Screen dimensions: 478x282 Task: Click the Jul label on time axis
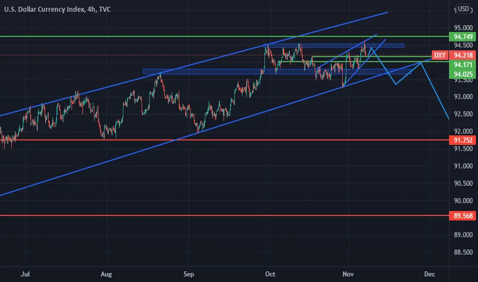pos(25,274)
